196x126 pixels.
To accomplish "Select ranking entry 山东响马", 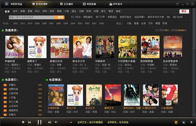I will [13, 106].
